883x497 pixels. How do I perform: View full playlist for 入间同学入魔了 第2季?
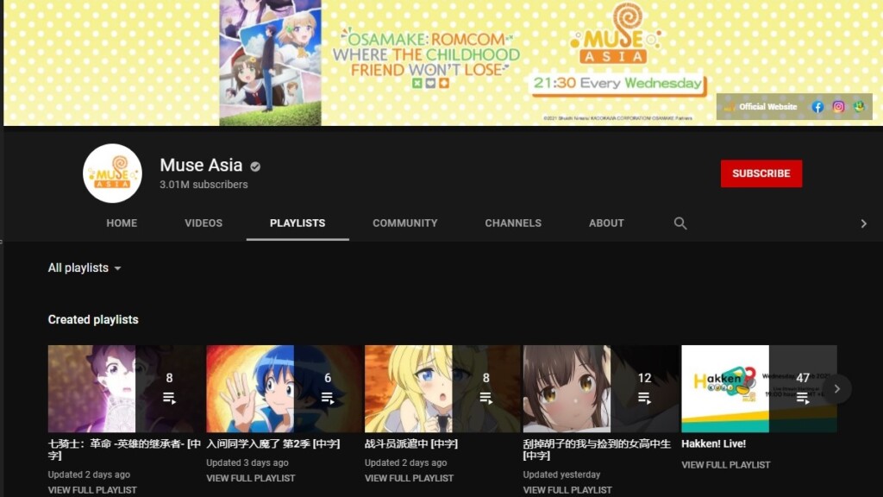point(251,478)
